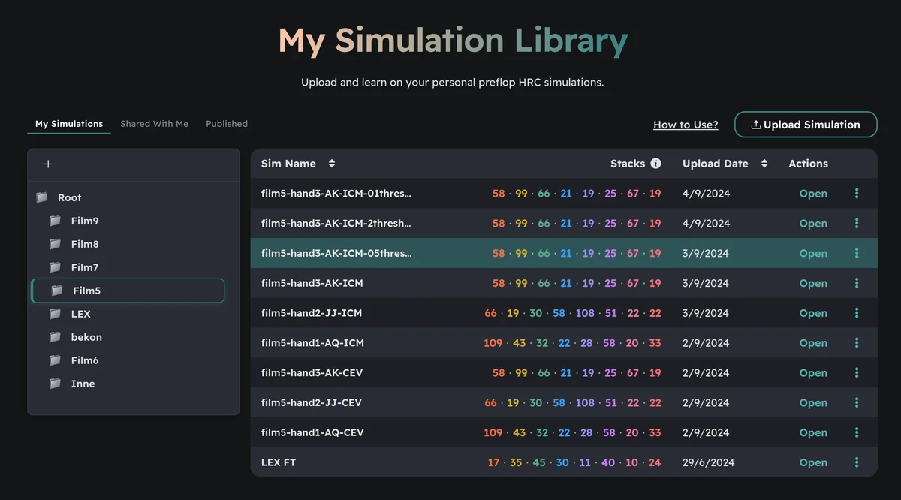901x500 pixels.
Task: Open the film5-hand1-AQ-ICM simulation
Action: [x=813, y=343]
